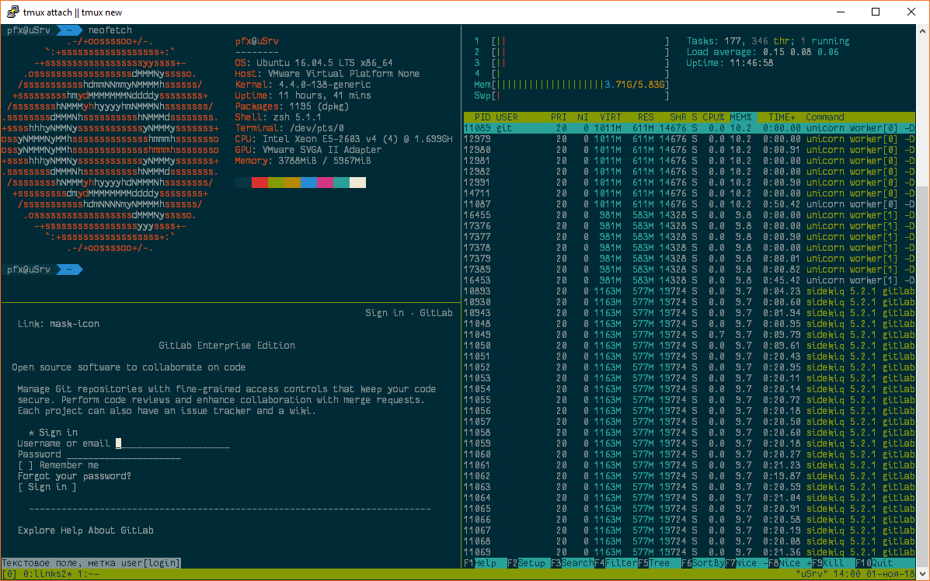This screenshot has width=930, height=581.
Task: Click the red swatch in neofetch palette
Action: tap(259, 183)
